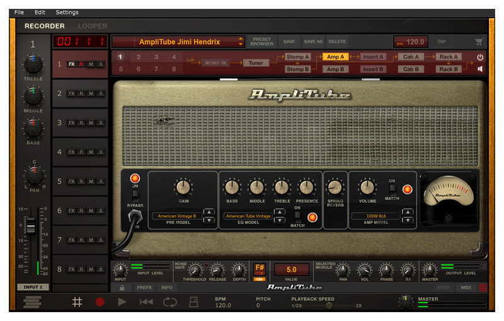Switch to the LOOPER tab
The width and height of the screenshot is (504, 321).
point(93,26)
